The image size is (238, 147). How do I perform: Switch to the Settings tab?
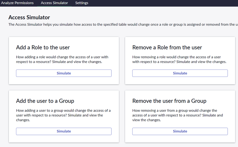[82, 3]
